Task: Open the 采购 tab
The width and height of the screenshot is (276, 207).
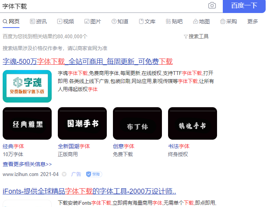Action: coord(229,21)
